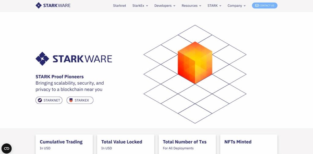This screenshot has width=313, height=154.
Task: Open the accessibility widget in bottom-left corner
Action: (x=6, y=148)
